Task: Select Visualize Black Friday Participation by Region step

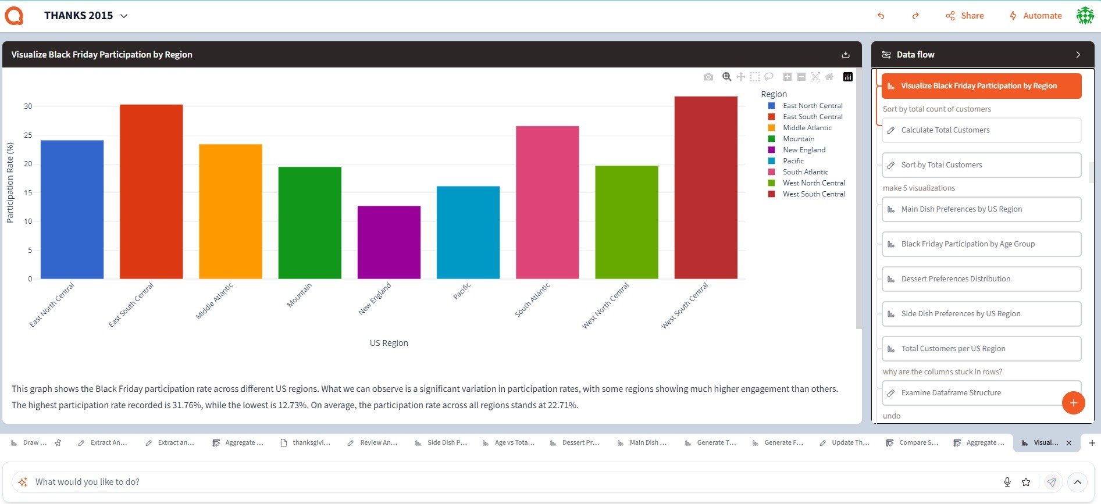Action: point(981,86)
